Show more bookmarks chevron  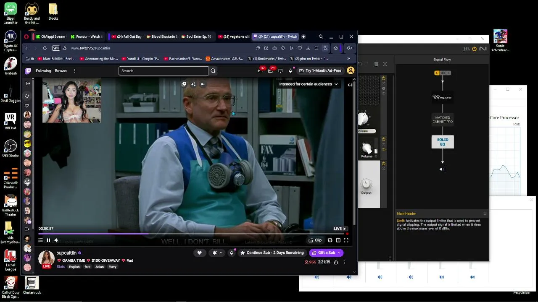(x=348, y=59)
